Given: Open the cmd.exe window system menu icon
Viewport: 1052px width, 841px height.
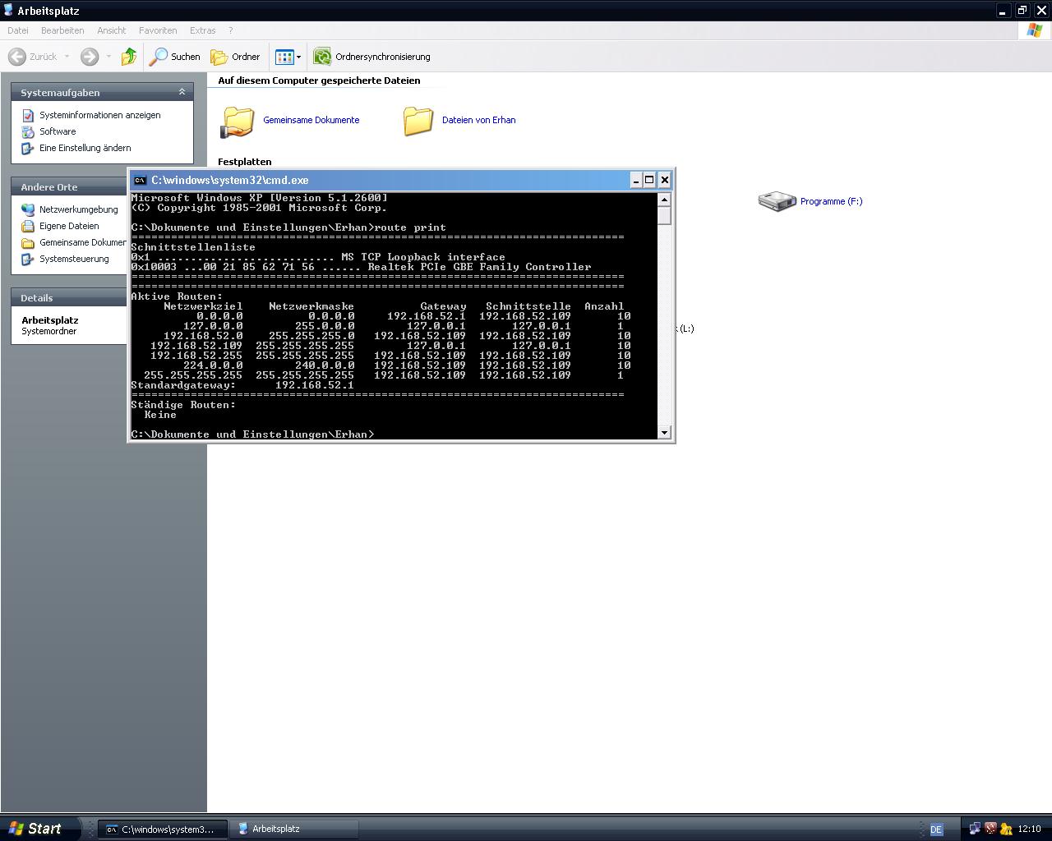Looking at the screenshot, I should 141,180.
